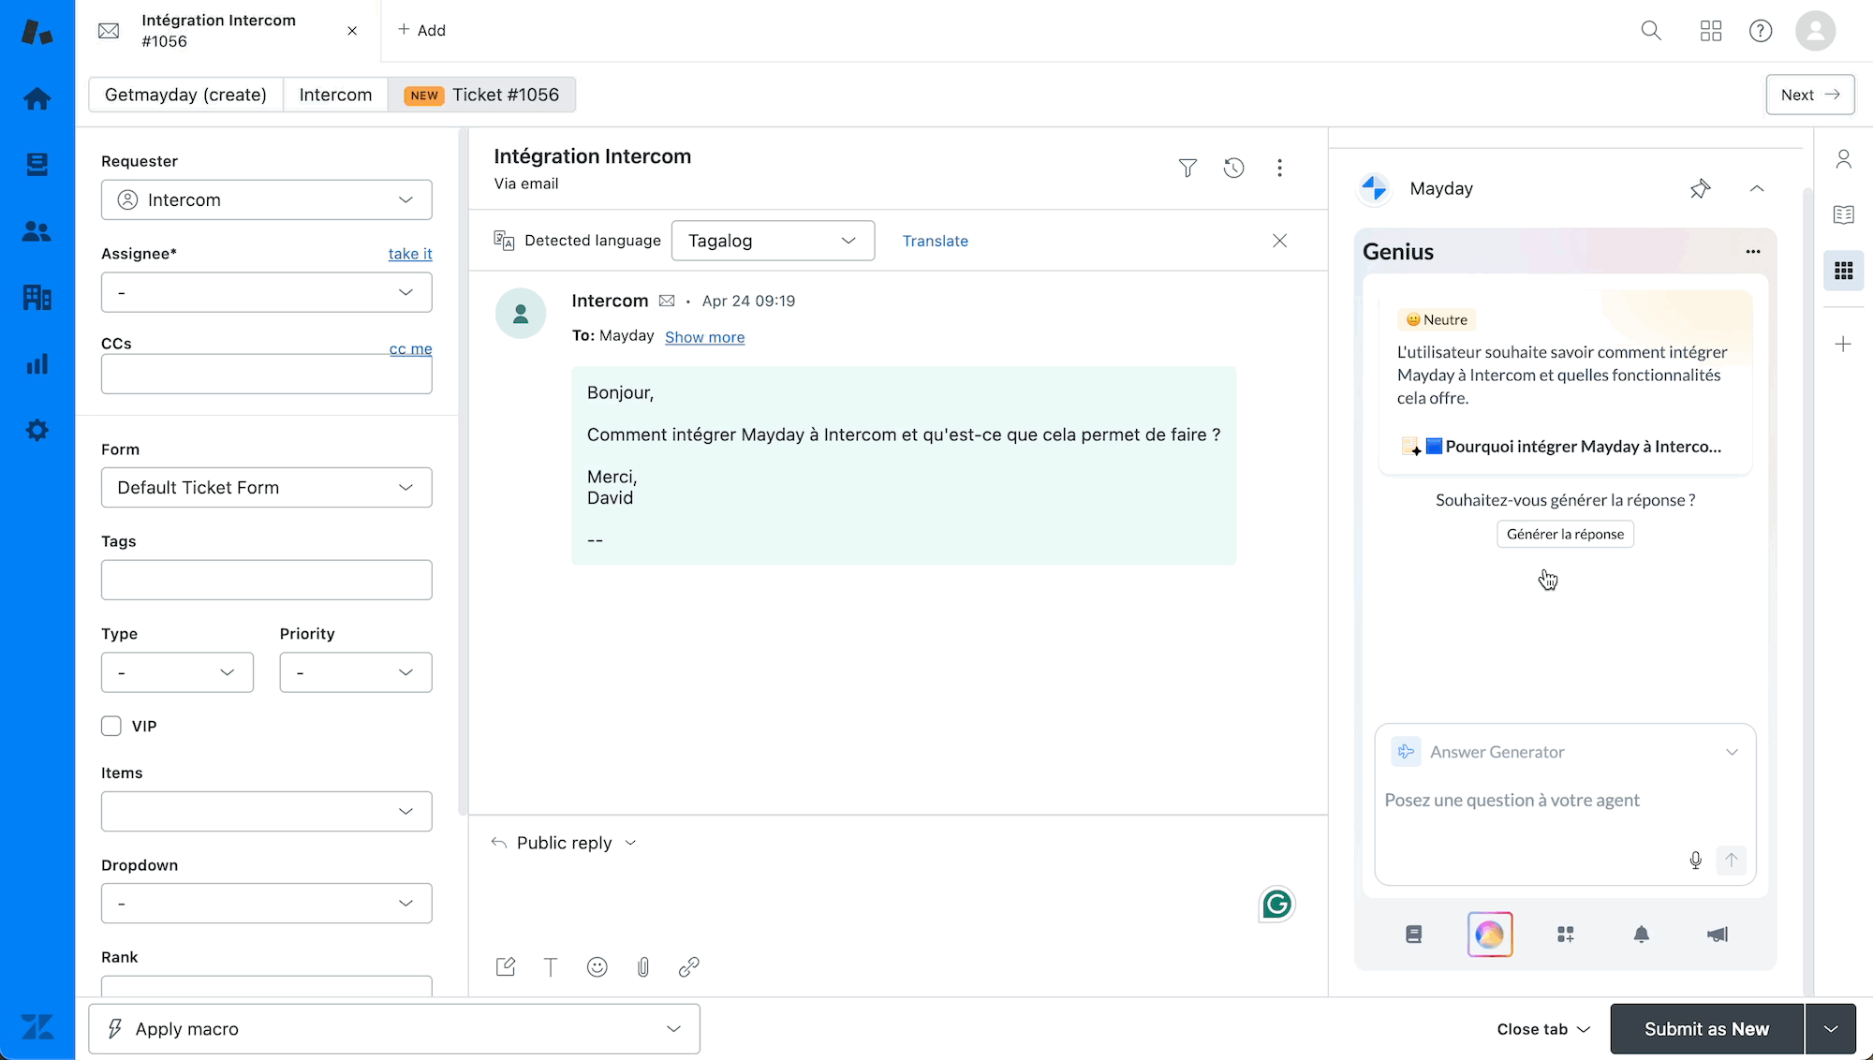Open notifications via the bell icon
This screenshot has width=1873, height=1060.
pos(1642,934)
